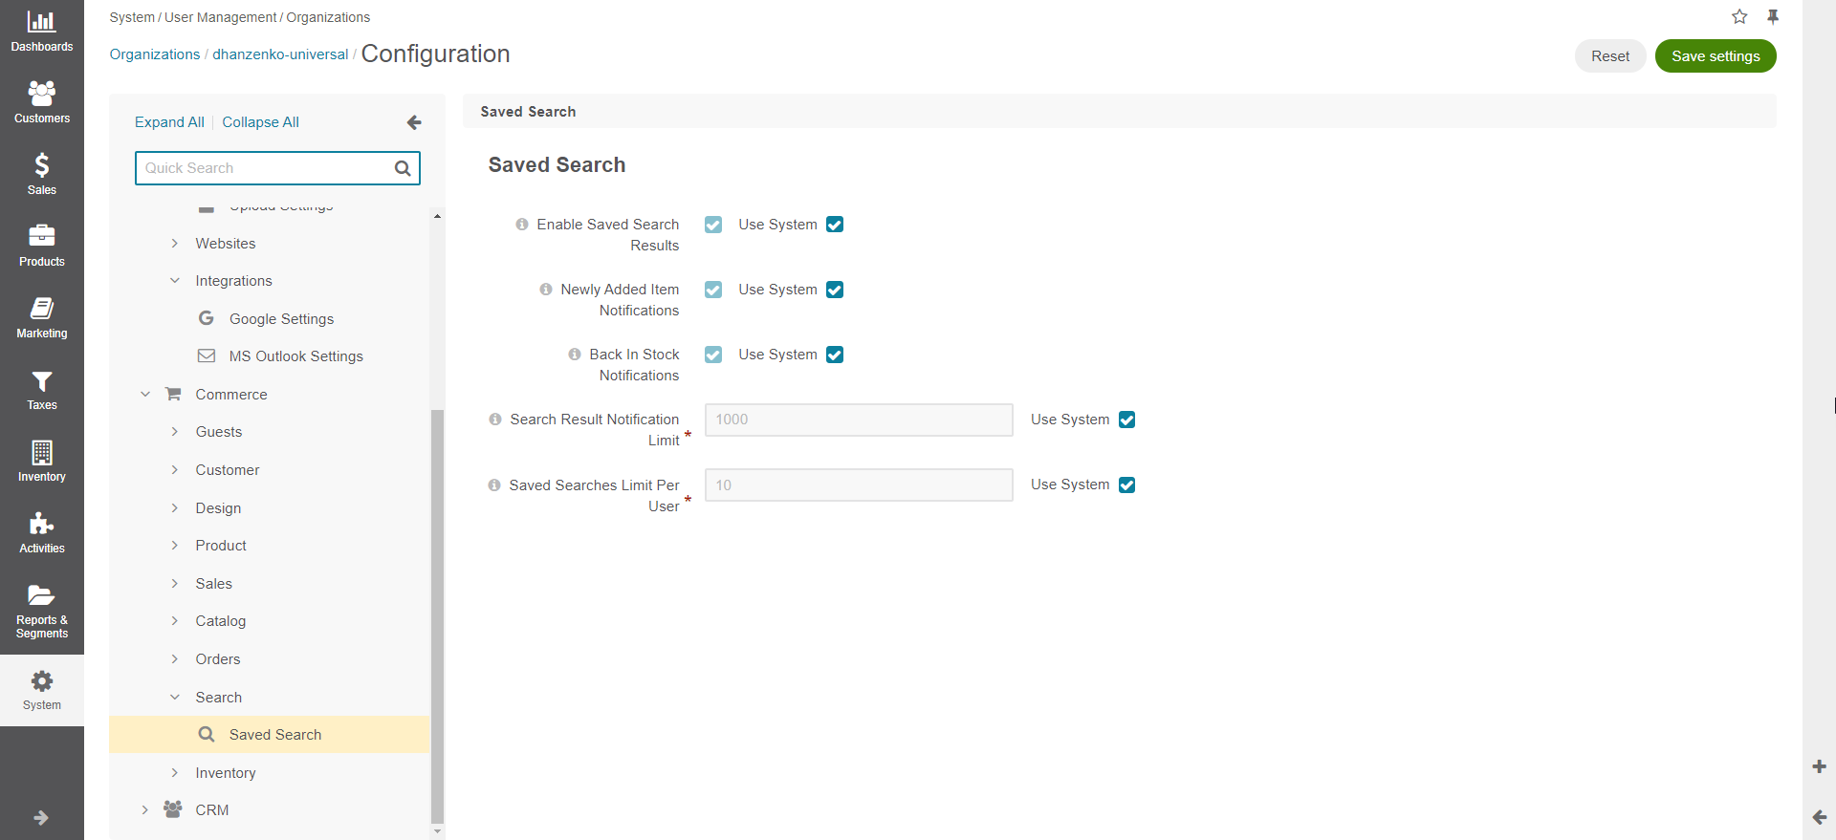1836x840 pixels.
Task: Open the Dashboards sidebar icon
Action: 41,22
